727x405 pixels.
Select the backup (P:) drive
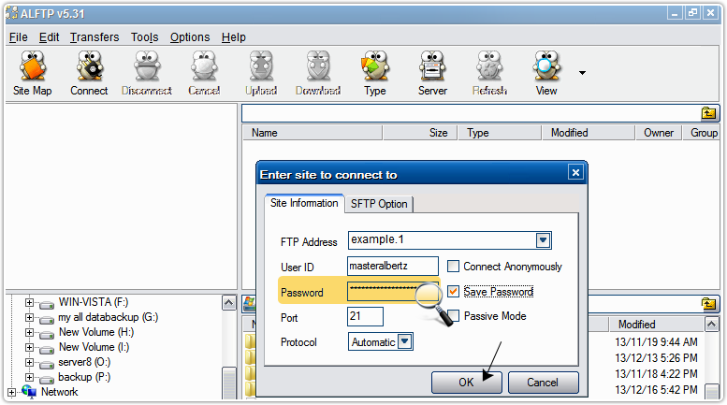(84, 377)
